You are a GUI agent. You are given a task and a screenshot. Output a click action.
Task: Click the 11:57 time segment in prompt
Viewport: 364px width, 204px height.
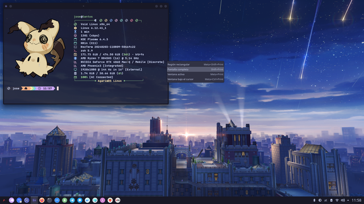[x=47, y=88]
